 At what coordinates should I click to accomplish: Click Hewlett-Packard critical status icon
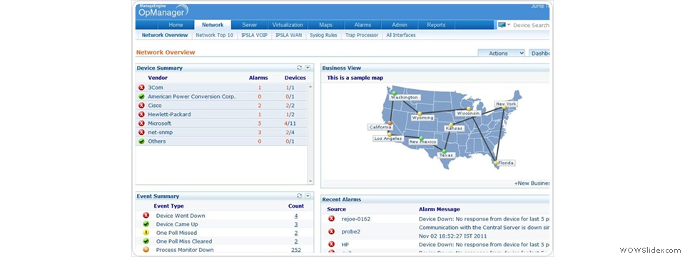pyautogui.click(x=141, y=114)
